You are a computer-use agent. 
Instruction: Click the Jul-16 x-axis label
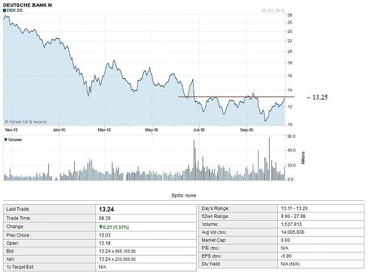click(x=199, y=130)
